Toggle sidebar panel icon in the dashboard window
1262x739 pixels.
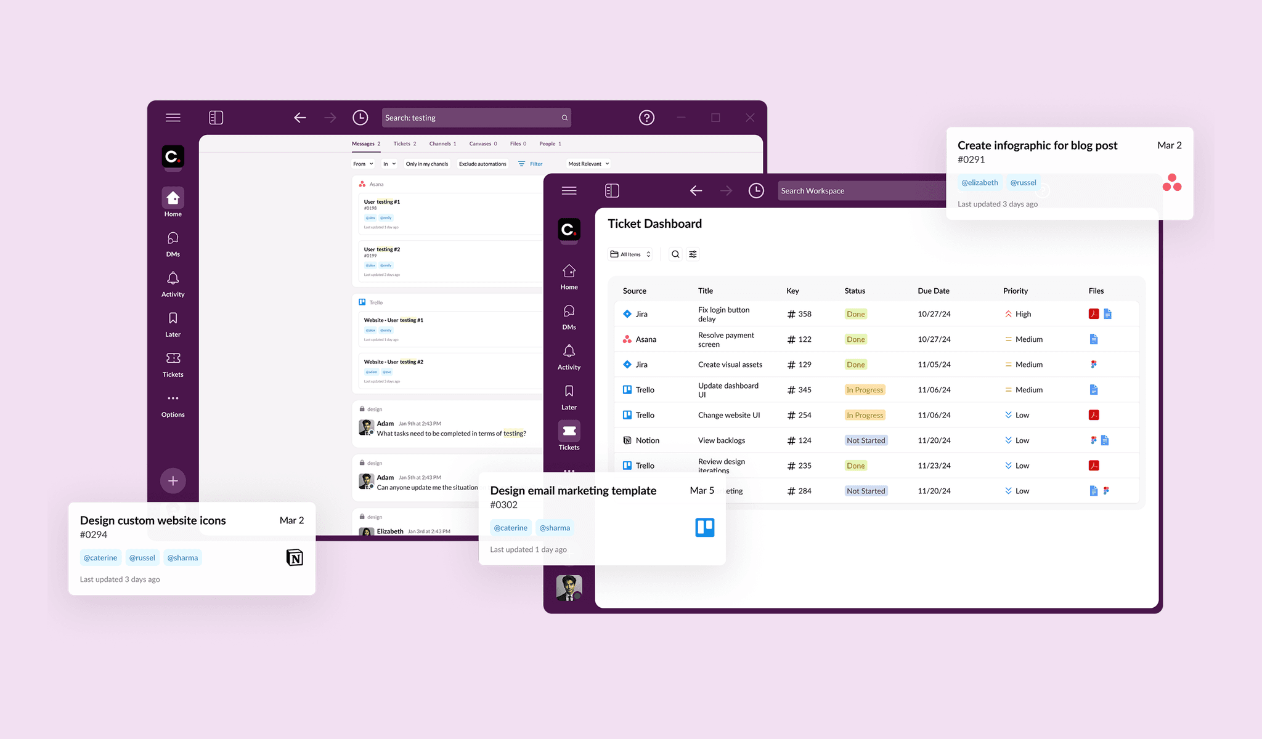tap(612, 191)
